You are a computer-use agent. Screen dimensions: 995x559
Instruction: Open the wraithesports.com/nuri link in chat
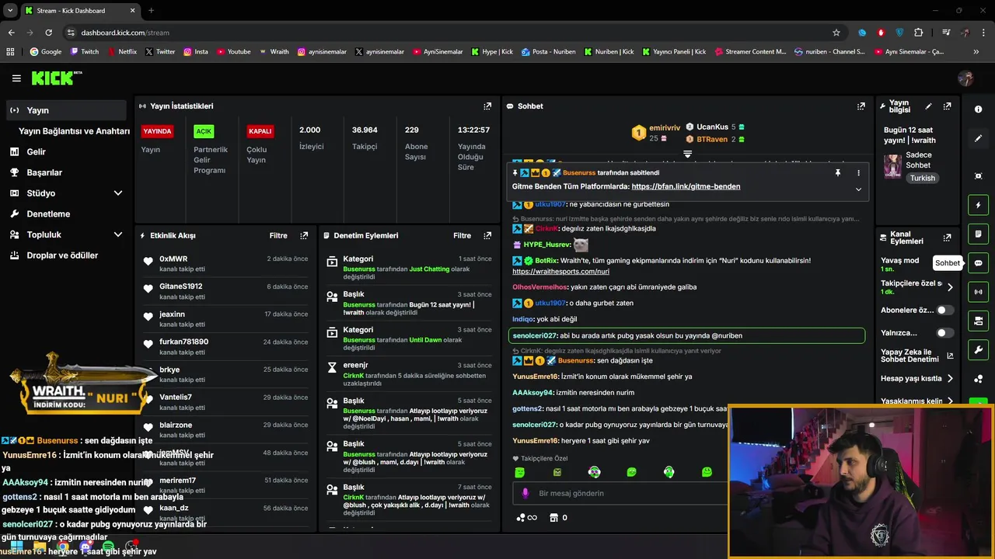coord(560,272)
